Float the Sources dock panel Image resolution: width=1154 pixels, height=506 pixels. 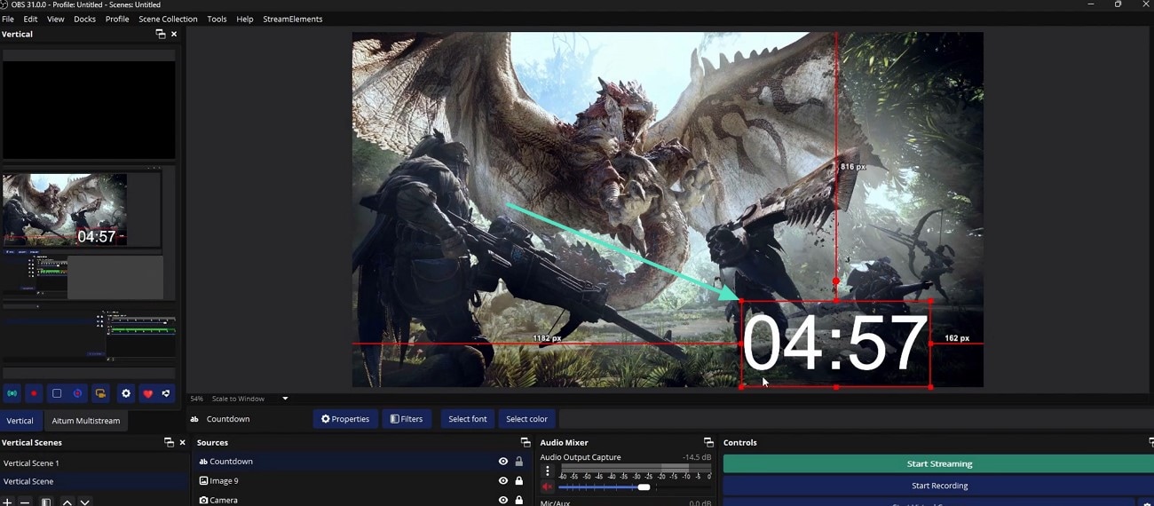coord(526,442)
